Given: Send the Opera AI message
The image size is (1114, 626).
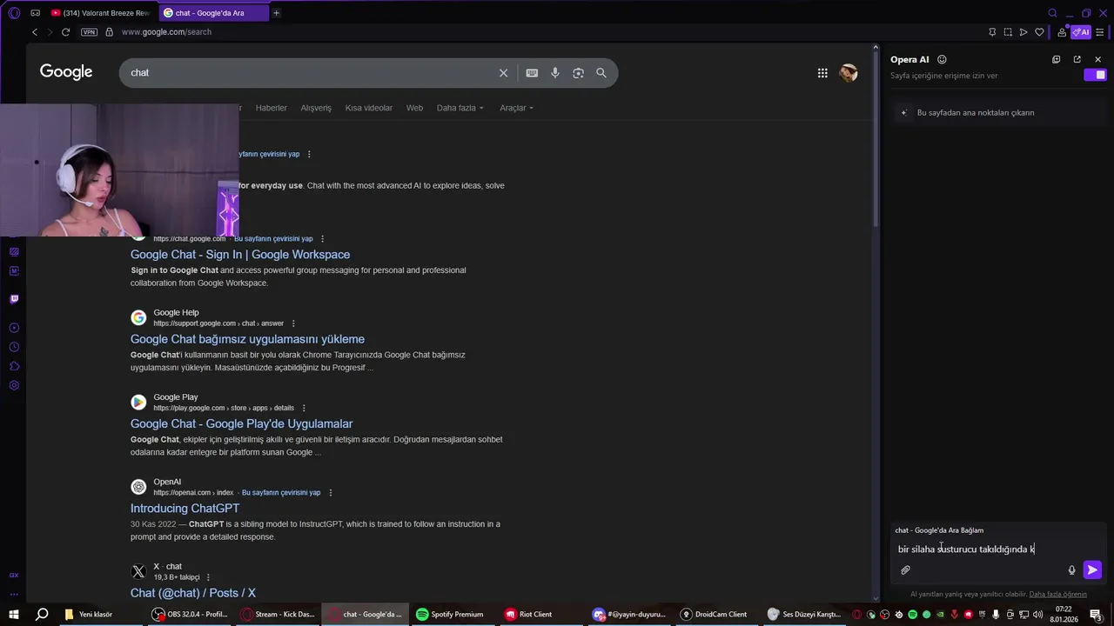Looking at the screenshot, I should (x=1092, y=570).
